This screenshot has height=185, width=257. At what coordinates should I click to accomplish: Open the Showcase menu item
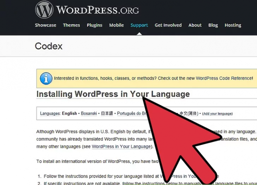coord(45,25)
